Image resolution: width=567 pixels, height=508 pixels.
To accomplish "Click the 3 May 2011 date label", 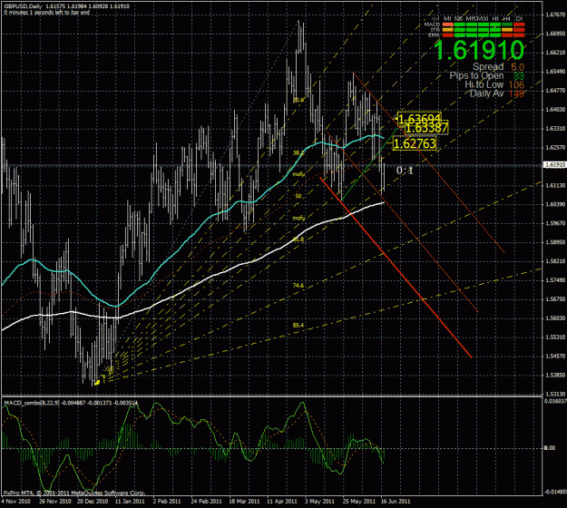I will [x=319, y=502].
